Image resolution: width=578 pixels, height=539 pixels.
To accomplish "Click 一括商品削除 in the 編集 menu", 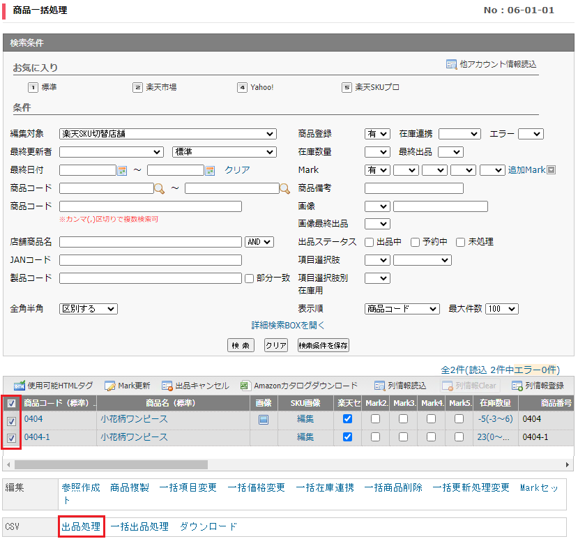I will [393, 488].
